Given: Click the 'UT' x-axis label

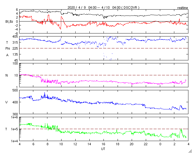Looking at the screenshot, I should pos(103,149).
